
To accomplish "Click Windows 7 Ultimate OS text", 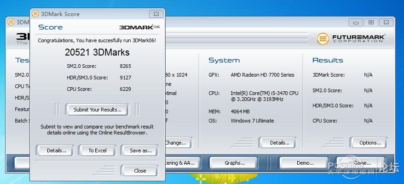I will click(x=252, y=121).
